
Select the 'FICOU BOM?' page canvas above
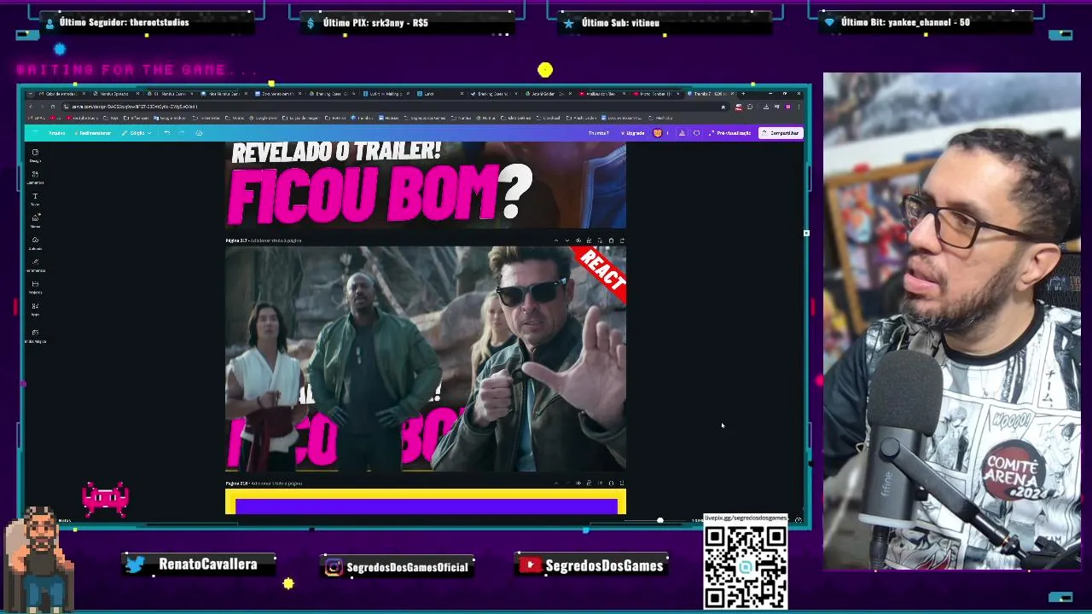426,185
